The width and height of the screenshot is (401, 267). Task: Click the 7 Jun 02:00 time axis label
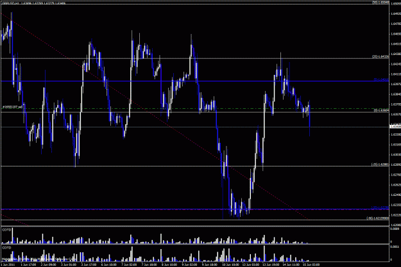coord(129,264)
